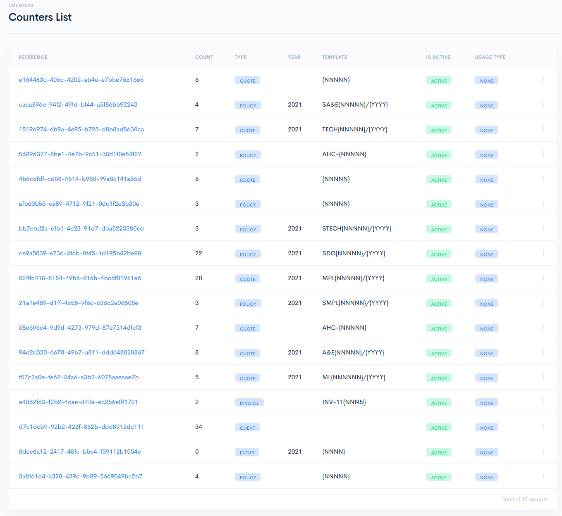Click the ACTIVE badge on the CLIENT row
Screen dimensions: 562x516
[x=438, y=428]
